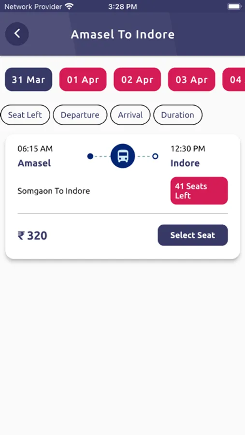Select the partially visible 04 date tab
Viewport: 245px width, 435px height.
pyautogui.click(x=234, y=79)
